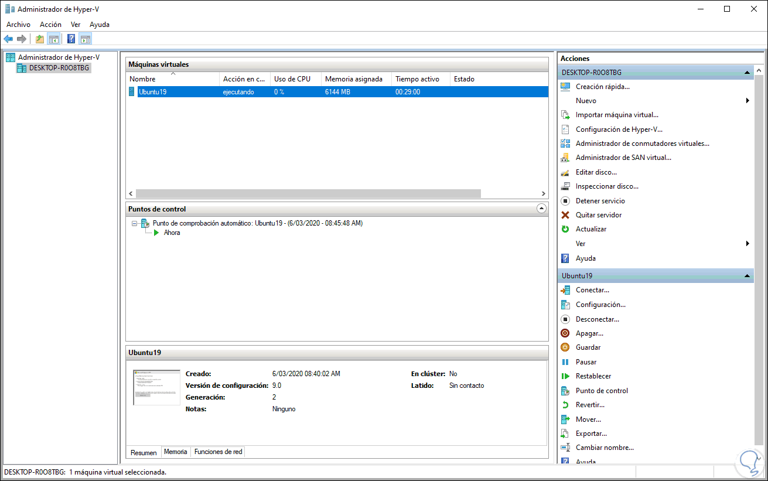Image resolution: width=768 pixels, height=481 pixels.
Task: Open the Ayuda menu in the menu bar
Action: point(100,25)
